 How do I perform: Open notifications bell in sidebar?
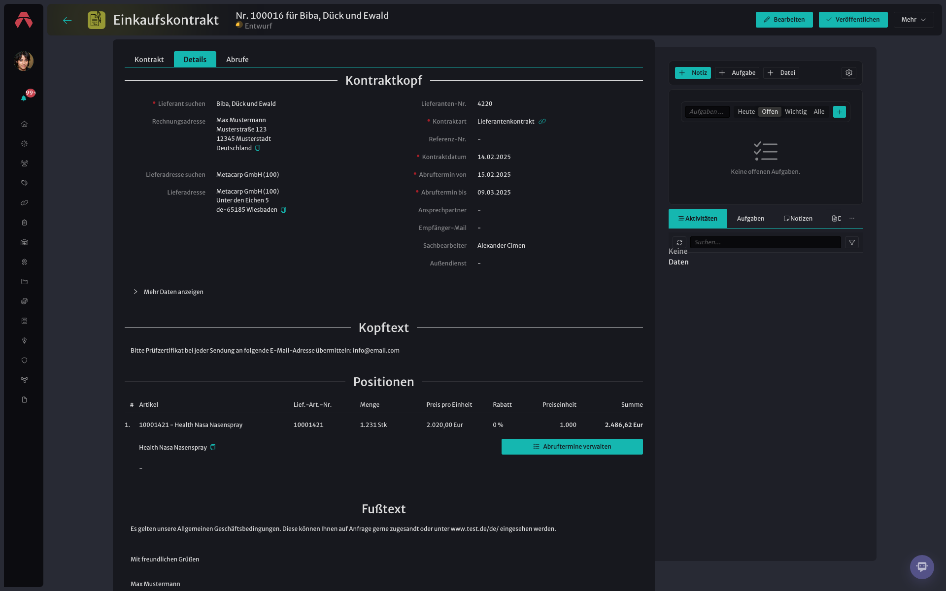pyautogui.click(x=24, y=98)
